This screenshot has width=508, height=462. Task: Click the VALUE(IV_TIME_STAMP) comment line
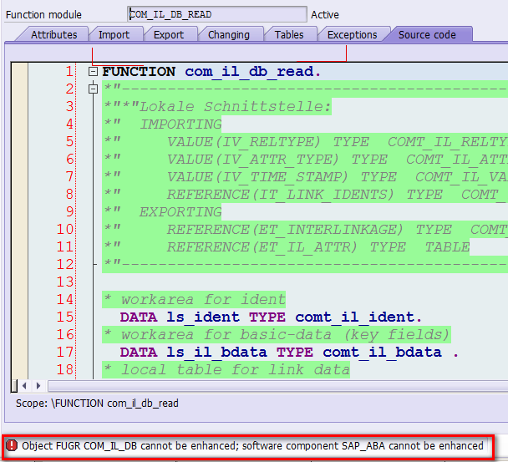click(x=305, y=176)
